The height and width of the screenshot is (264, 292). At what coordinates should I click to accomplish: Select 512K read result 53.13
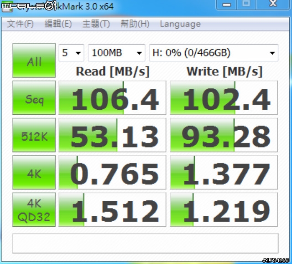coord(112,135)
